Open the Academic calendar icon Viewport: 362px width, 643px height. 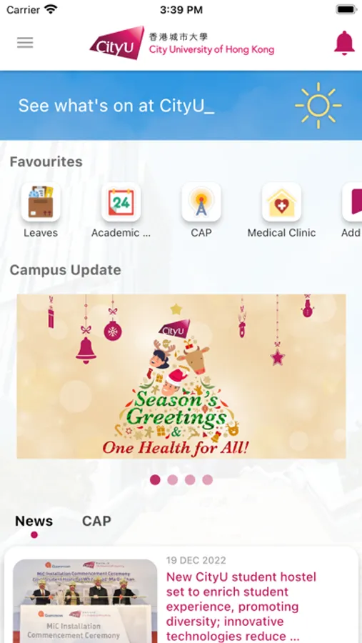point(121,201)
